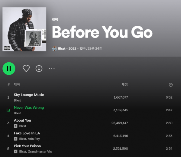Click explicit badge under Fake Love In LA
181x157 pixels.
tap(16, 139)
